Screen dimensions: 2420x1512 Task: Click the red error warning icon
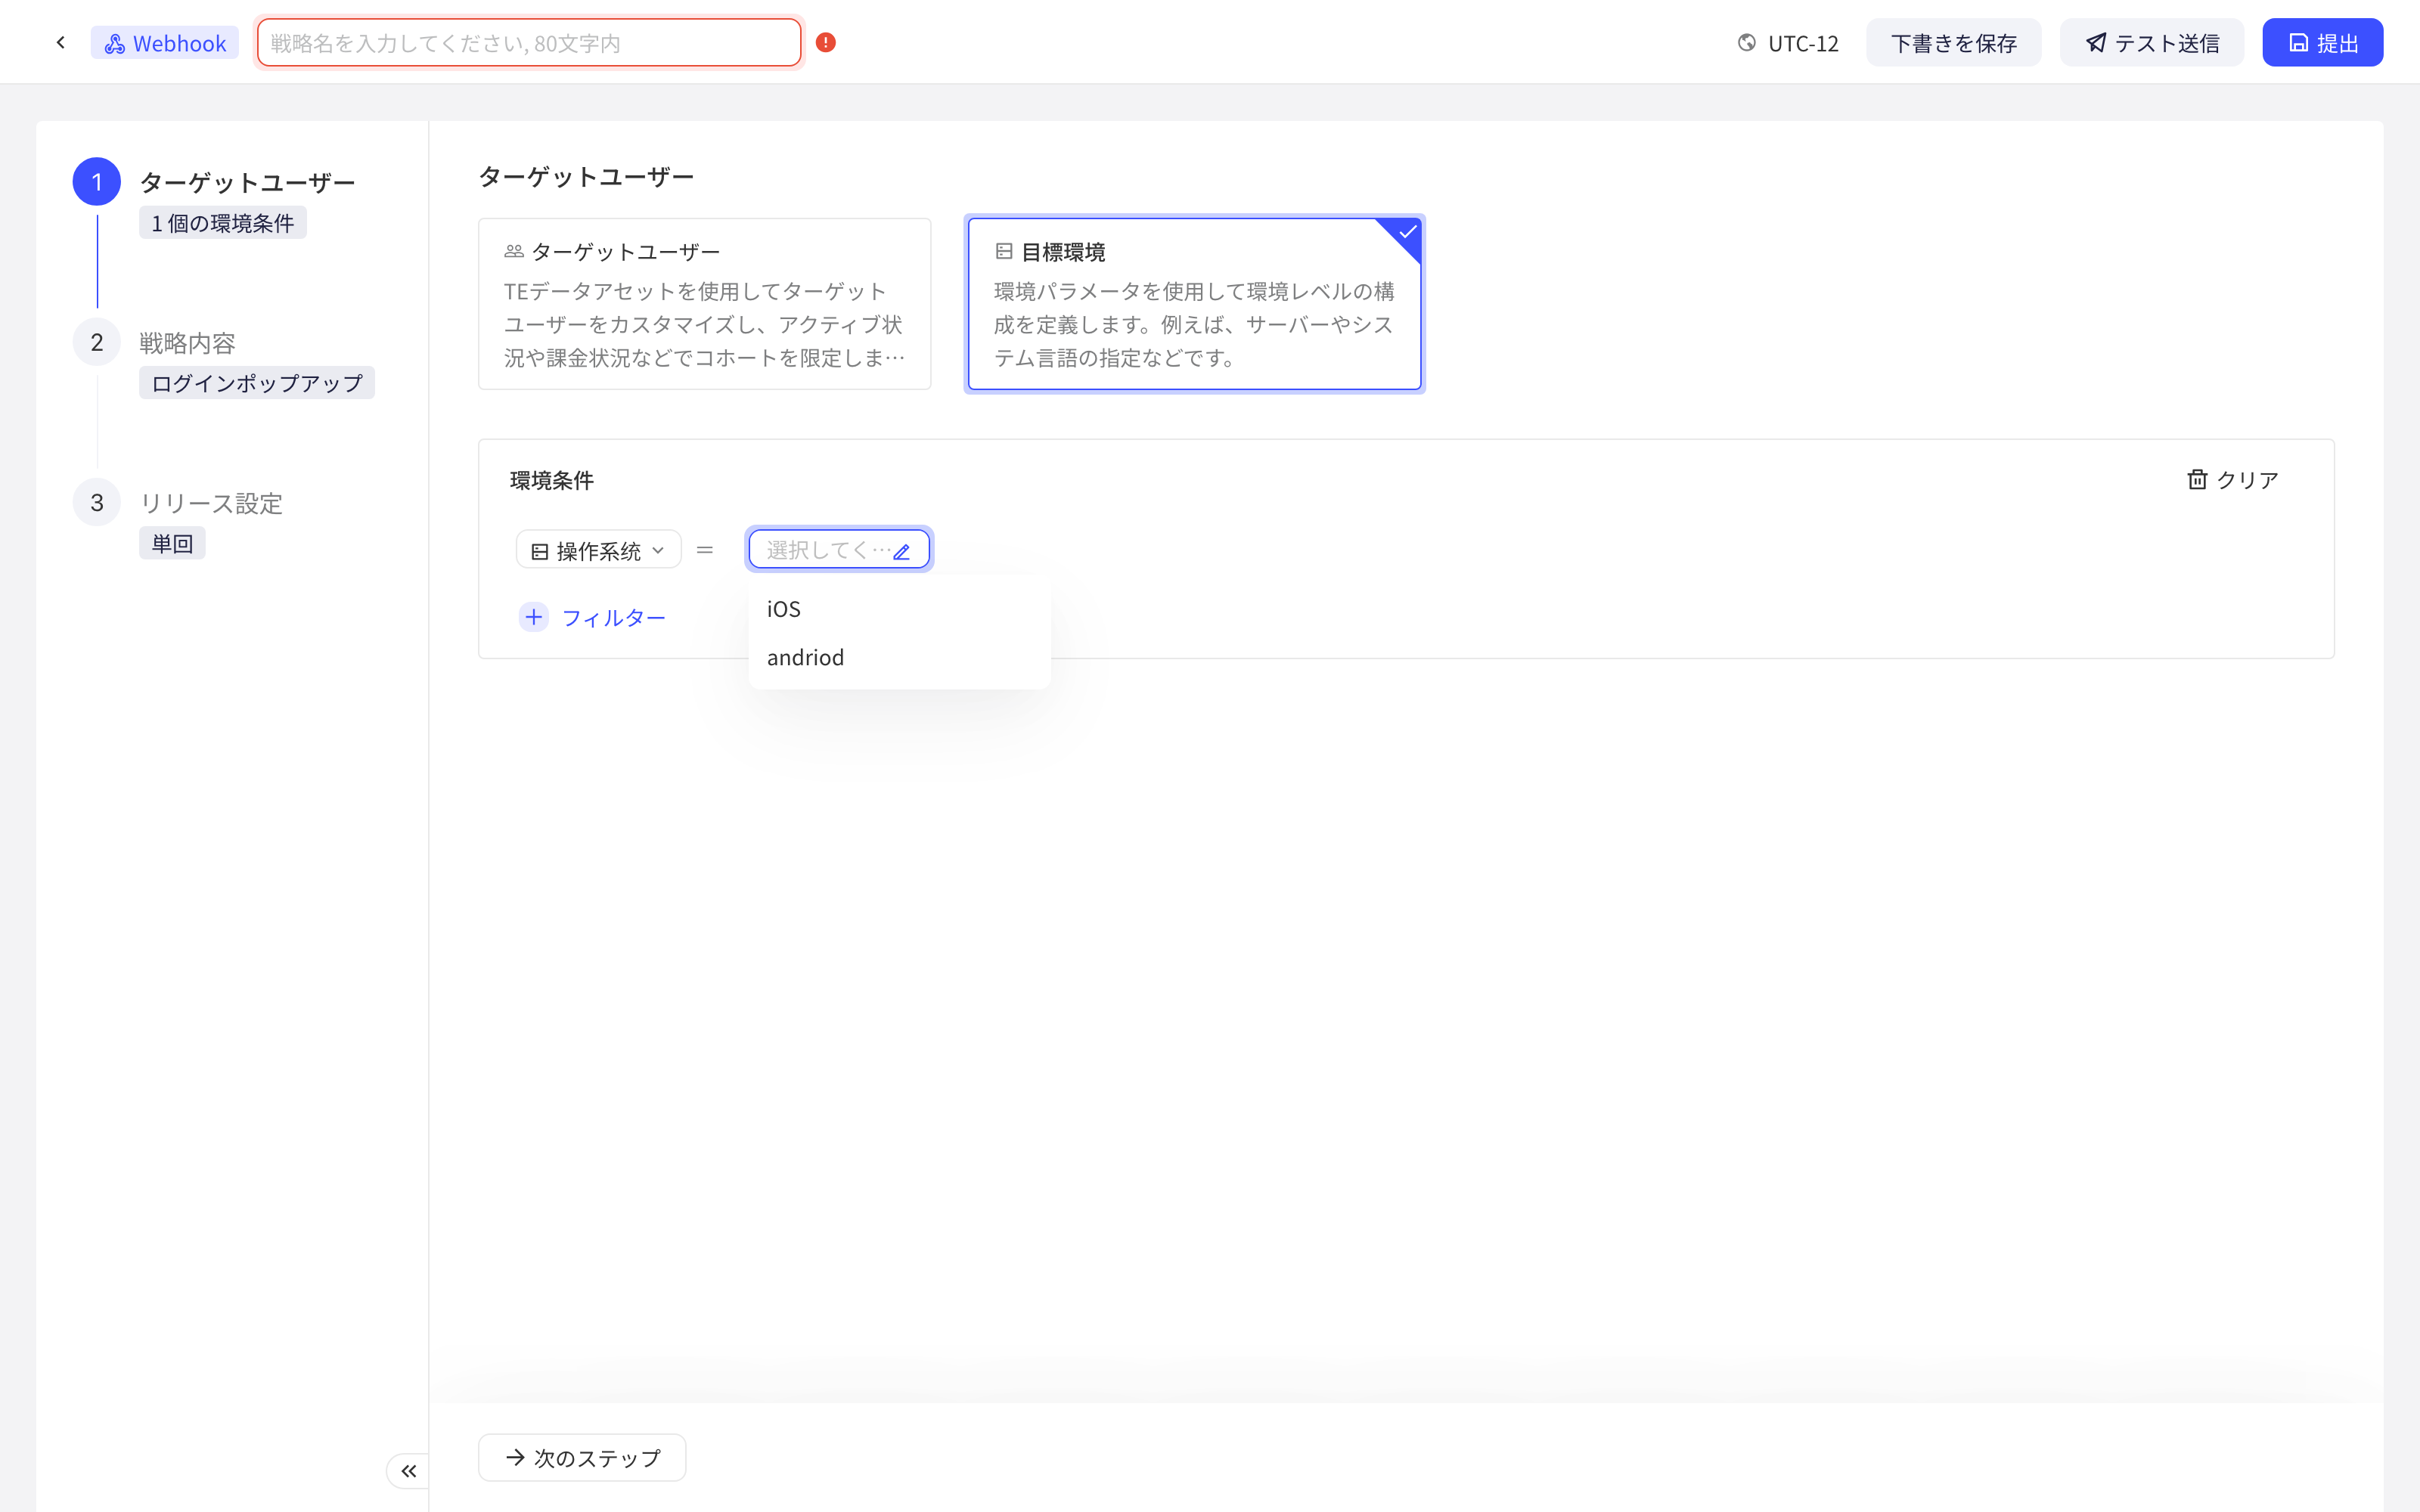[x=825, y=43]
